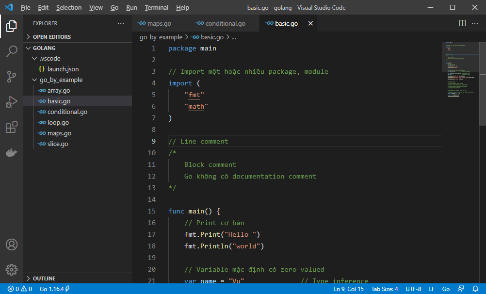Open the Search view in activity bar
The width and height of the screenshot is (486, 294).
(x=12, y=51)
